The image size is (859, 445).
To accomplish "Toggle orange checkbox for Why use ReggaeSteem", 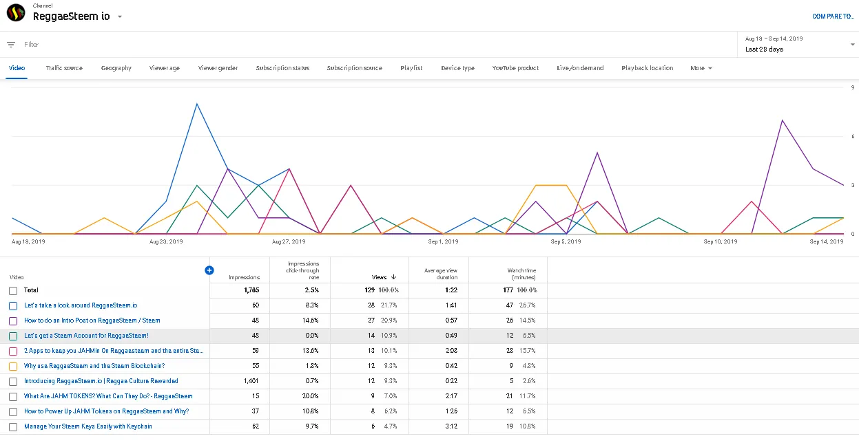I will coord(13,367).
